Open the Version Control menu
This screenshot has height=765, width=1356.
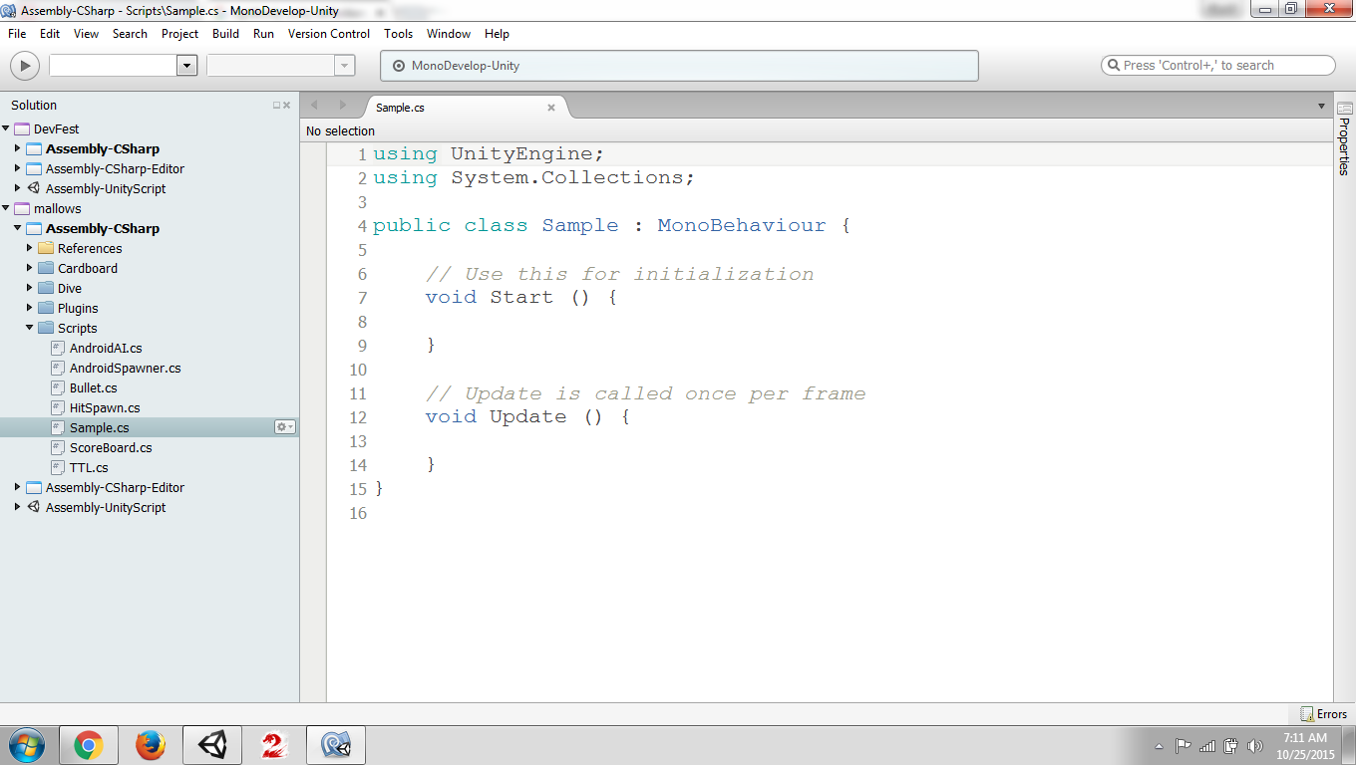(329, 34)
